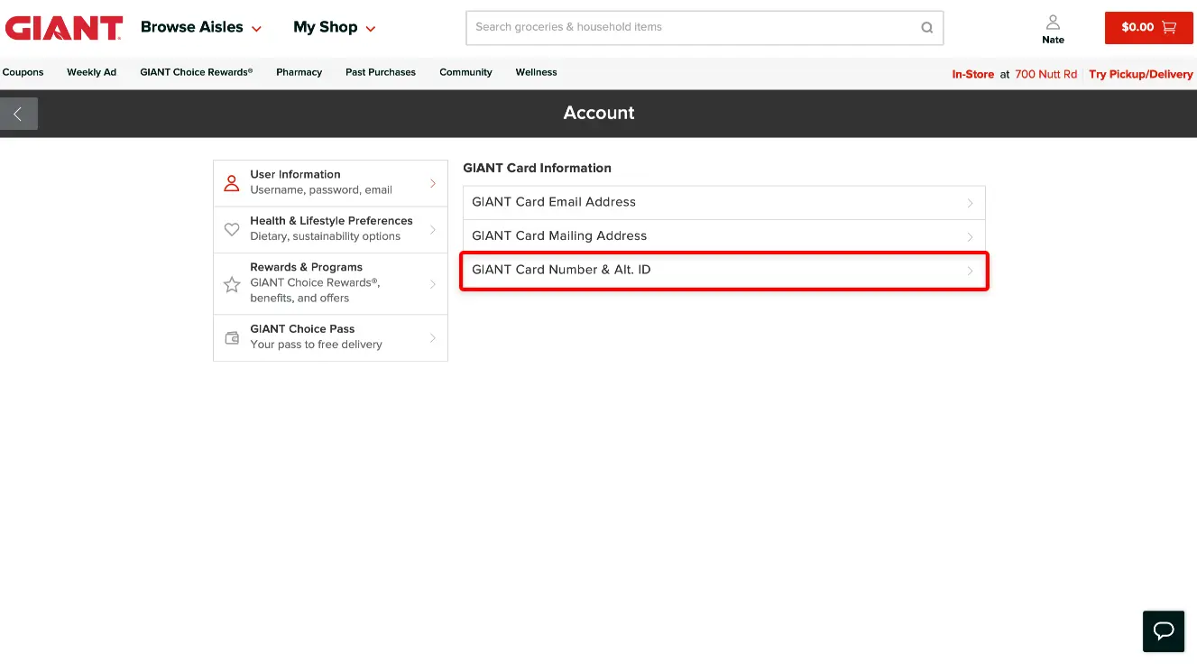Open the Community menu item

(465, 72)
